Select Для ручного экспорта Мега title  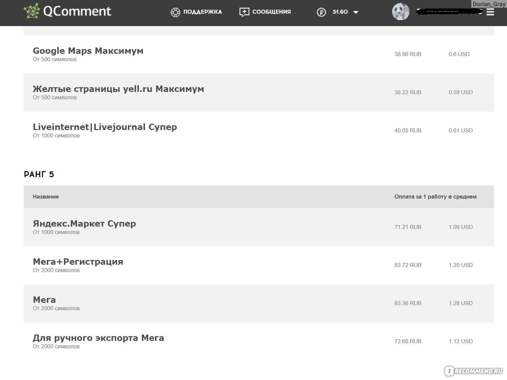click(x=98, y=338)
